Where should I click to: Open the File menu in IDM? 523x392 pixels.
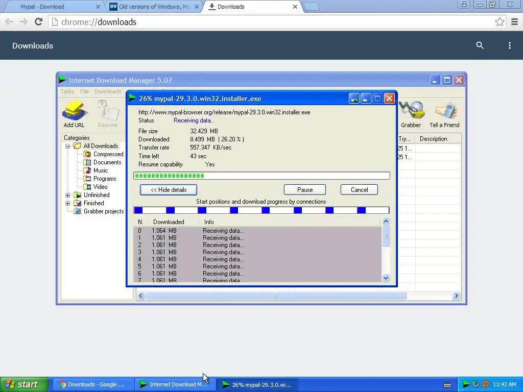pos(84,91)
